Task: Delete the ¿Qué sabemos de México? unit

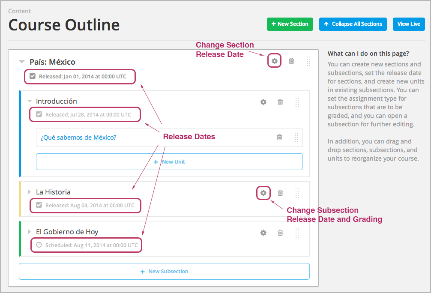Action: tap(279, 137)
